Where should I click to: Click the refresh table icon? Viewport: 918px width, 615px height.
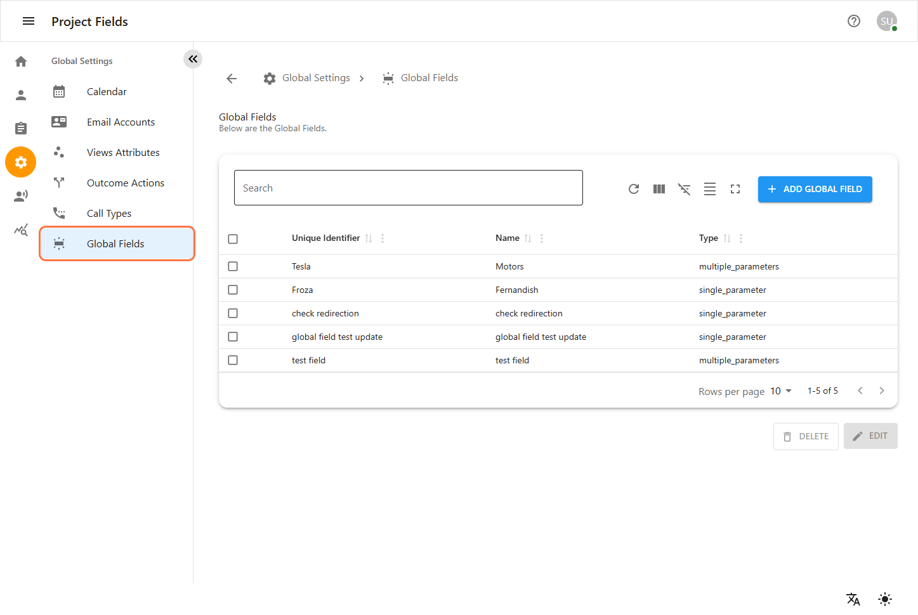[633, 189]
